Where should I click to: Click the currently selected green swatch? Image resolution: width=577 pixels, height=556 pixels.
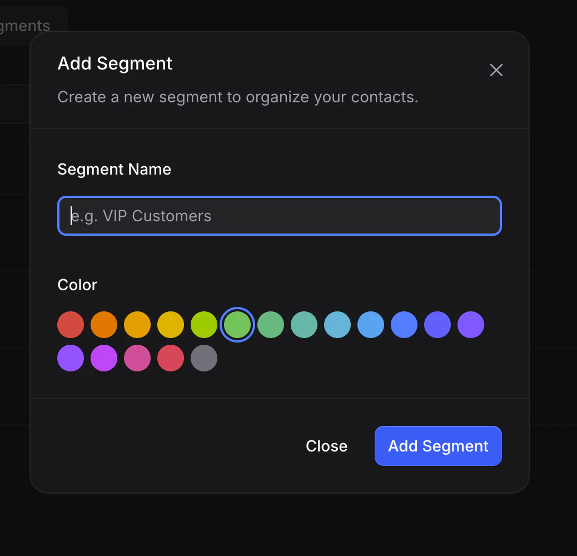(237, 325)
